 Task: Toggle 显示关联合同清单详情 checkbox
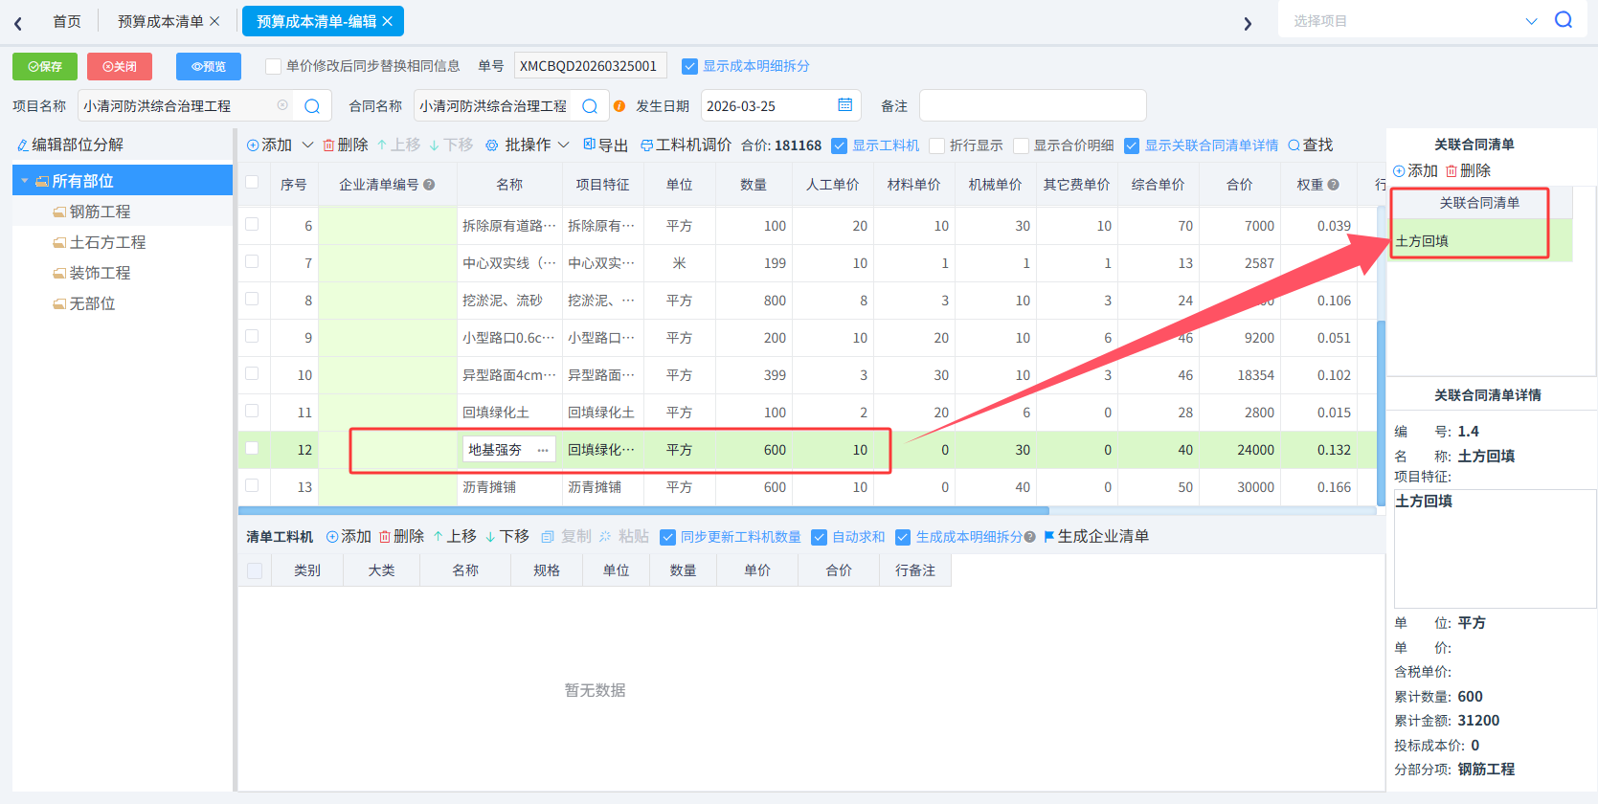1132,145
